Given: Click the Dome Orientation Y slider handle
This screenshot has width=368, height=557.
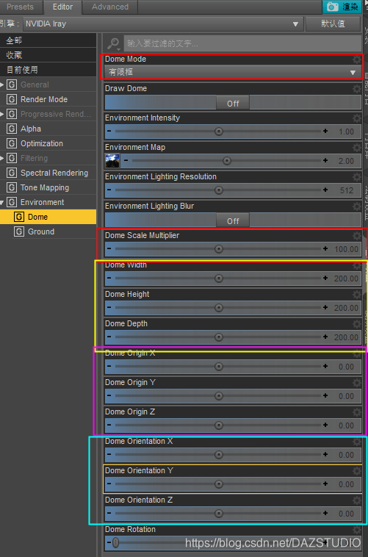Looking at the screenshot, I should pyautogui.click(x=219, y=484).
